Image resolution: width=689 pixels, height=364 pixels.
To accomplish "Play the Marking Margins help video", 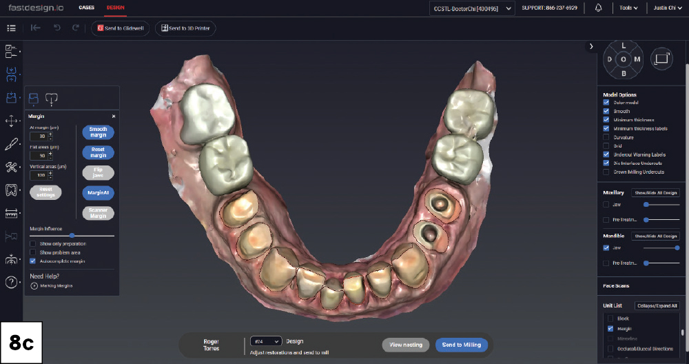I will coord(34,285).
